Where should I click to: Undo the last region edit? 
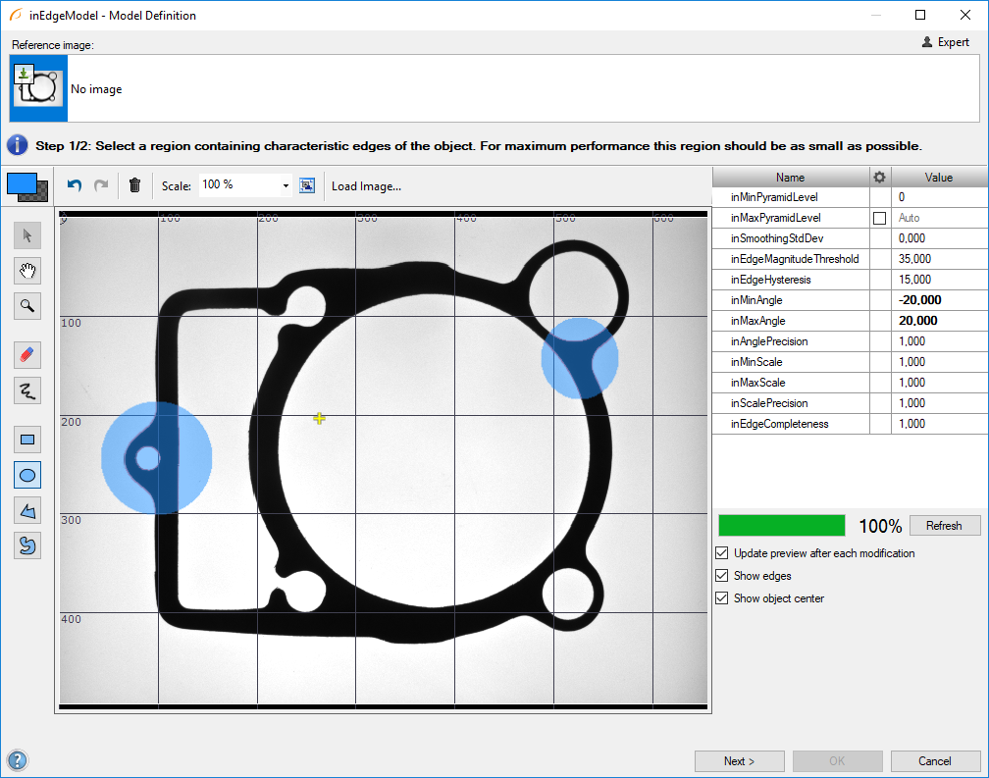coord(75,185)
